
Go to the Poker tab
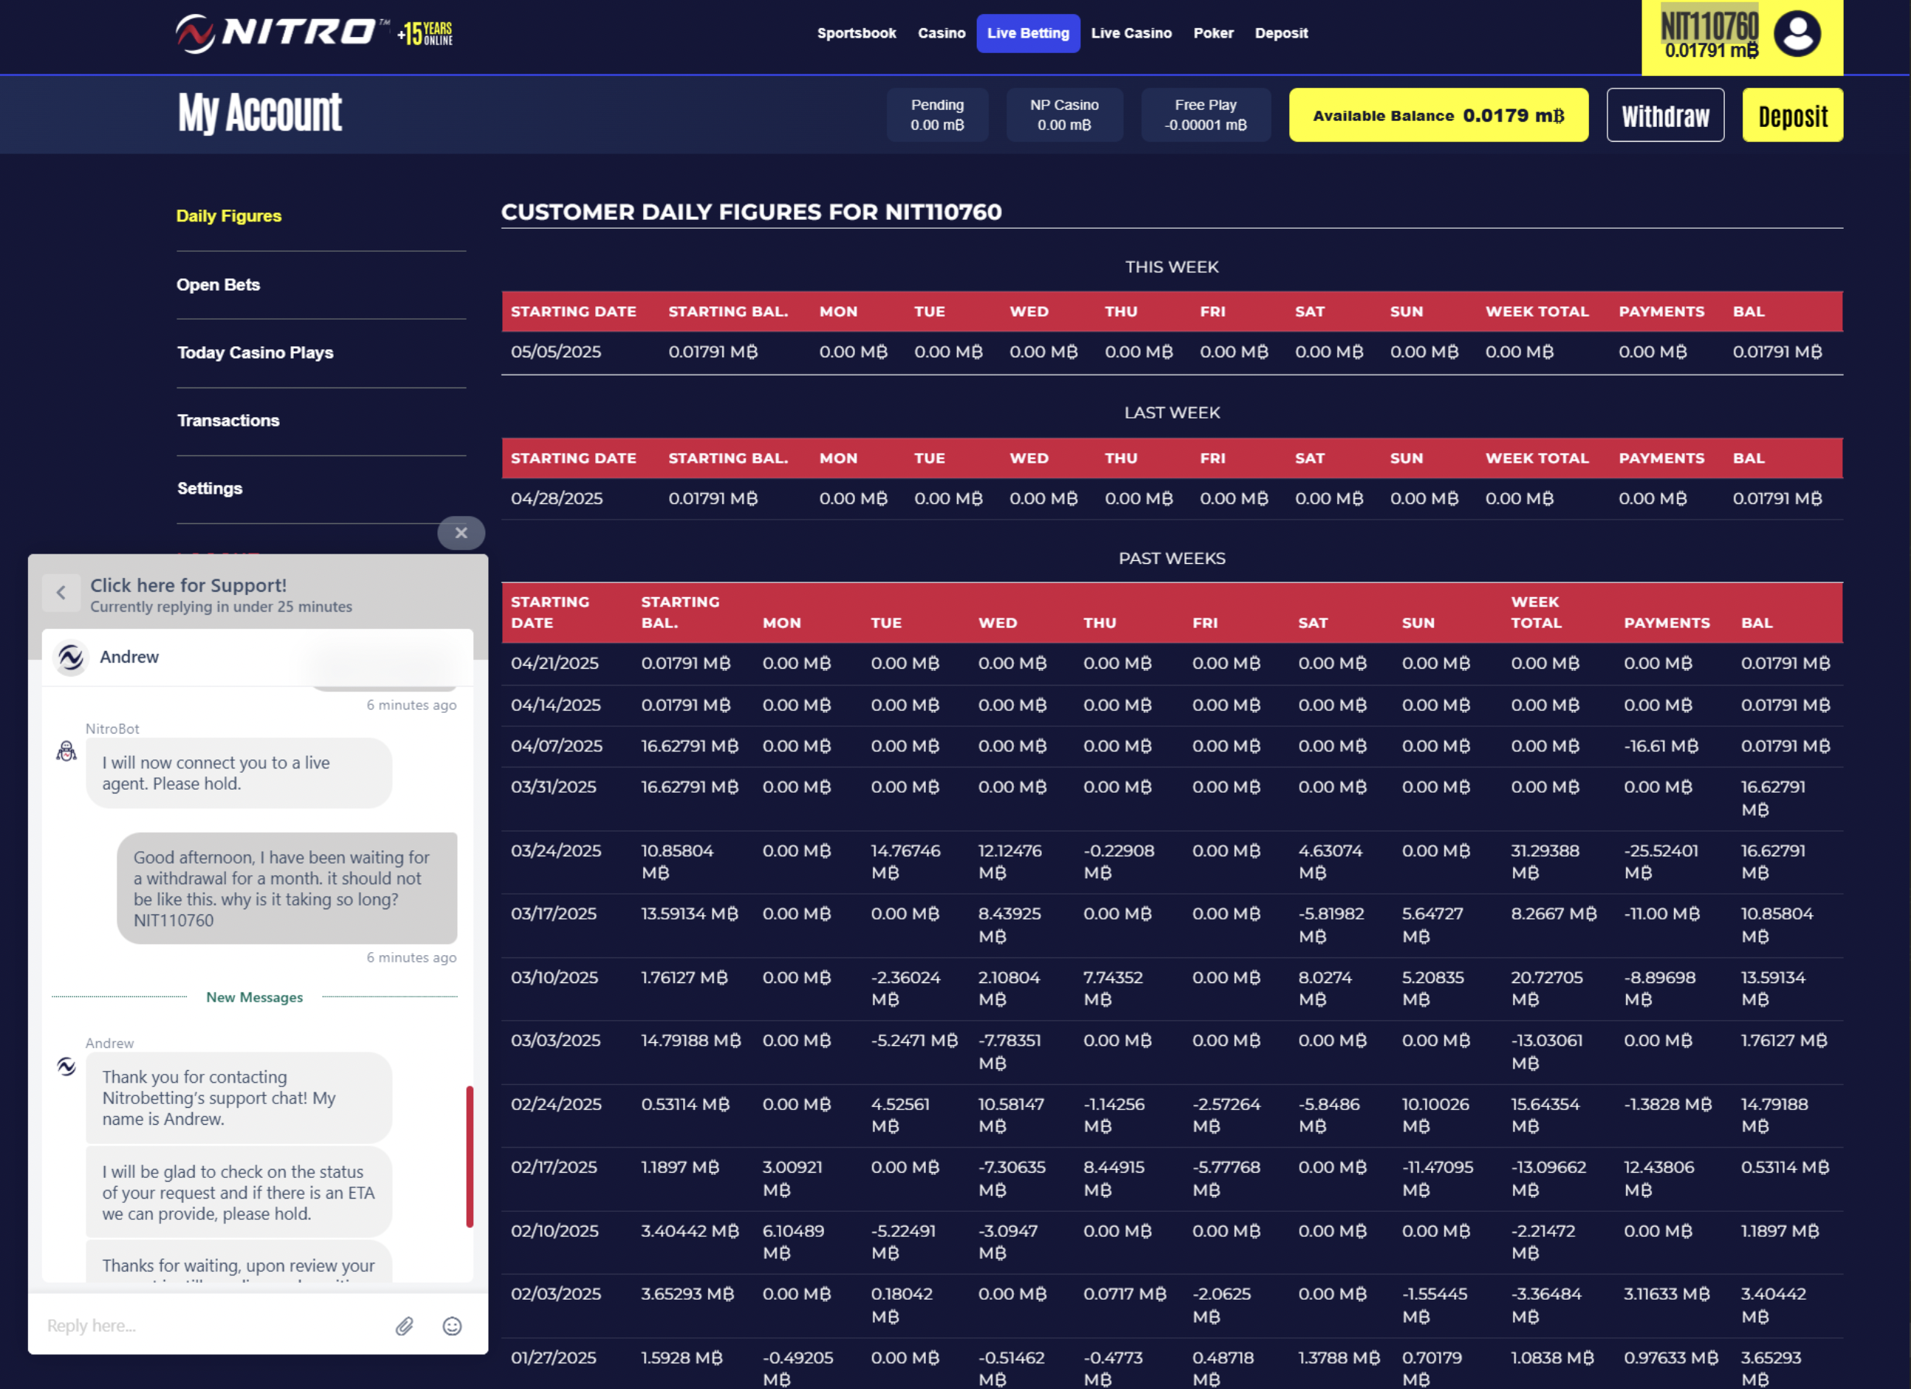pos(1213,34)
